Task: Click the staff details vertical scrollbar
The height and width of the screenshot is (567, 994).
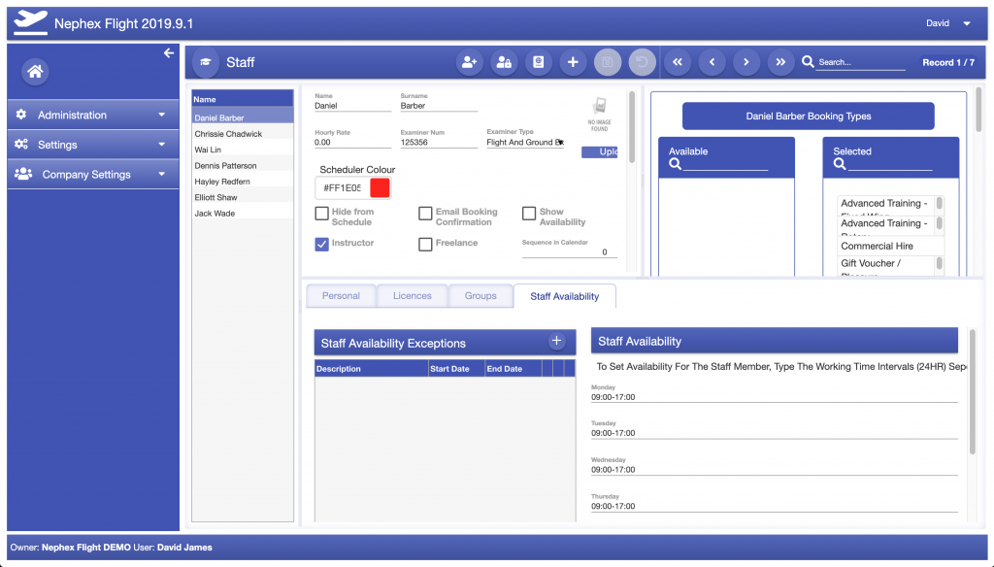Action: tap(631, 127)
